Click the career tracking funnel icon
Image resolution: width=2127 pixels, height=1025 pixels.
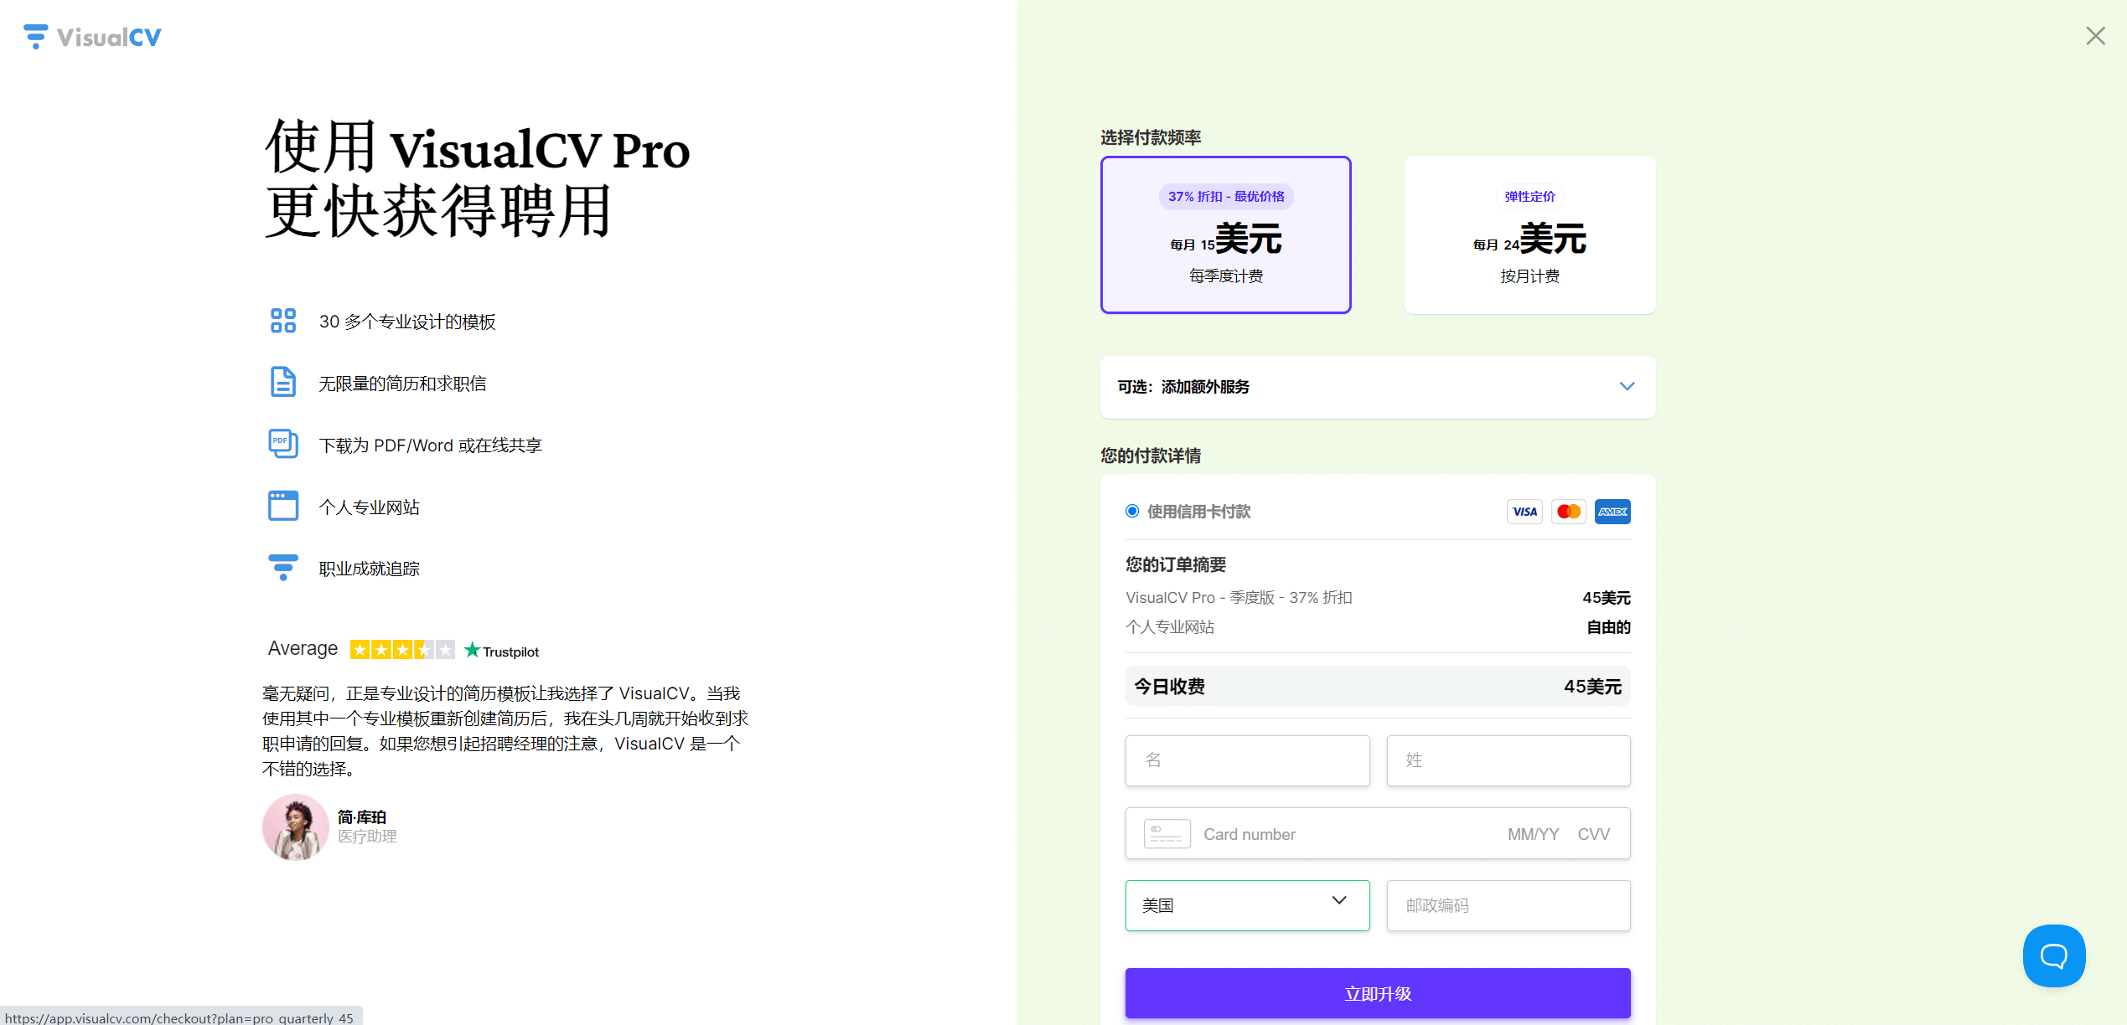point(282,567)
